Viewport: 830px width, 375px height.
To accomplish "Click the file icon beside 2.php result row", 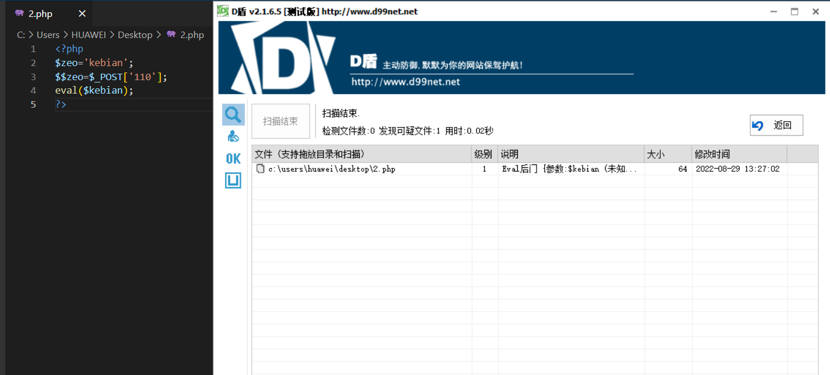I will [x=260, y=169].
